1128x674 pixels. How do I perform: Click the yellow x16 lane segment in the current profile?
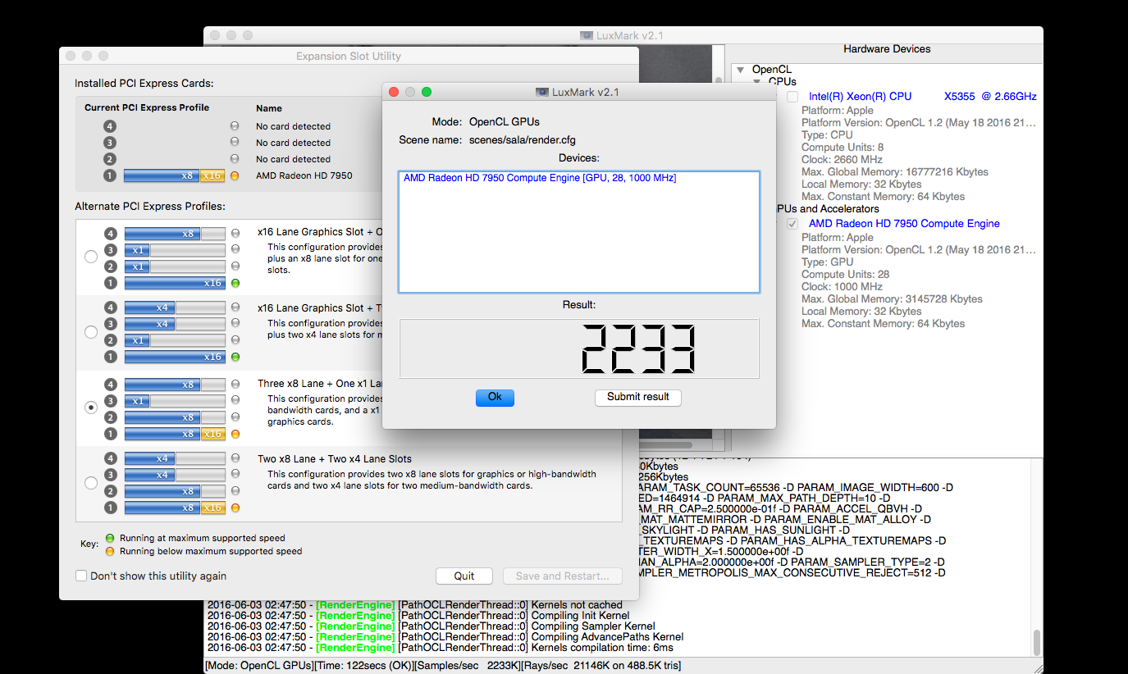tap(212, 175)
